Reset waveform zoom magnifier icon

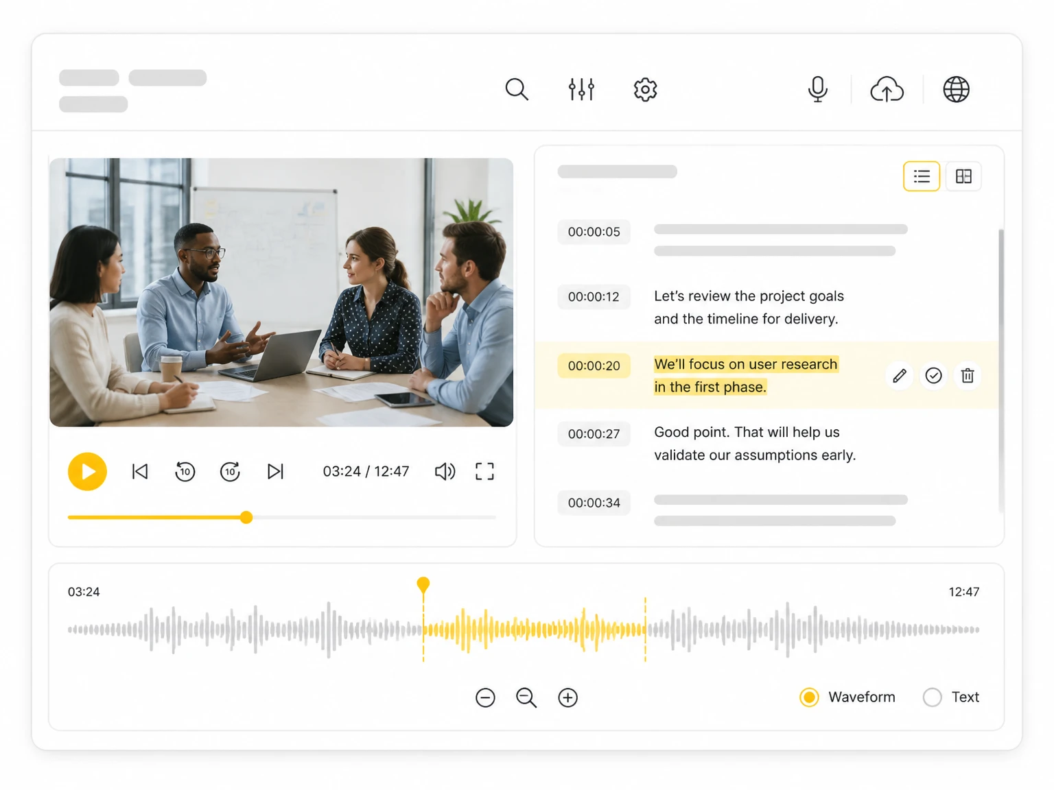click(x=526, y=697)
